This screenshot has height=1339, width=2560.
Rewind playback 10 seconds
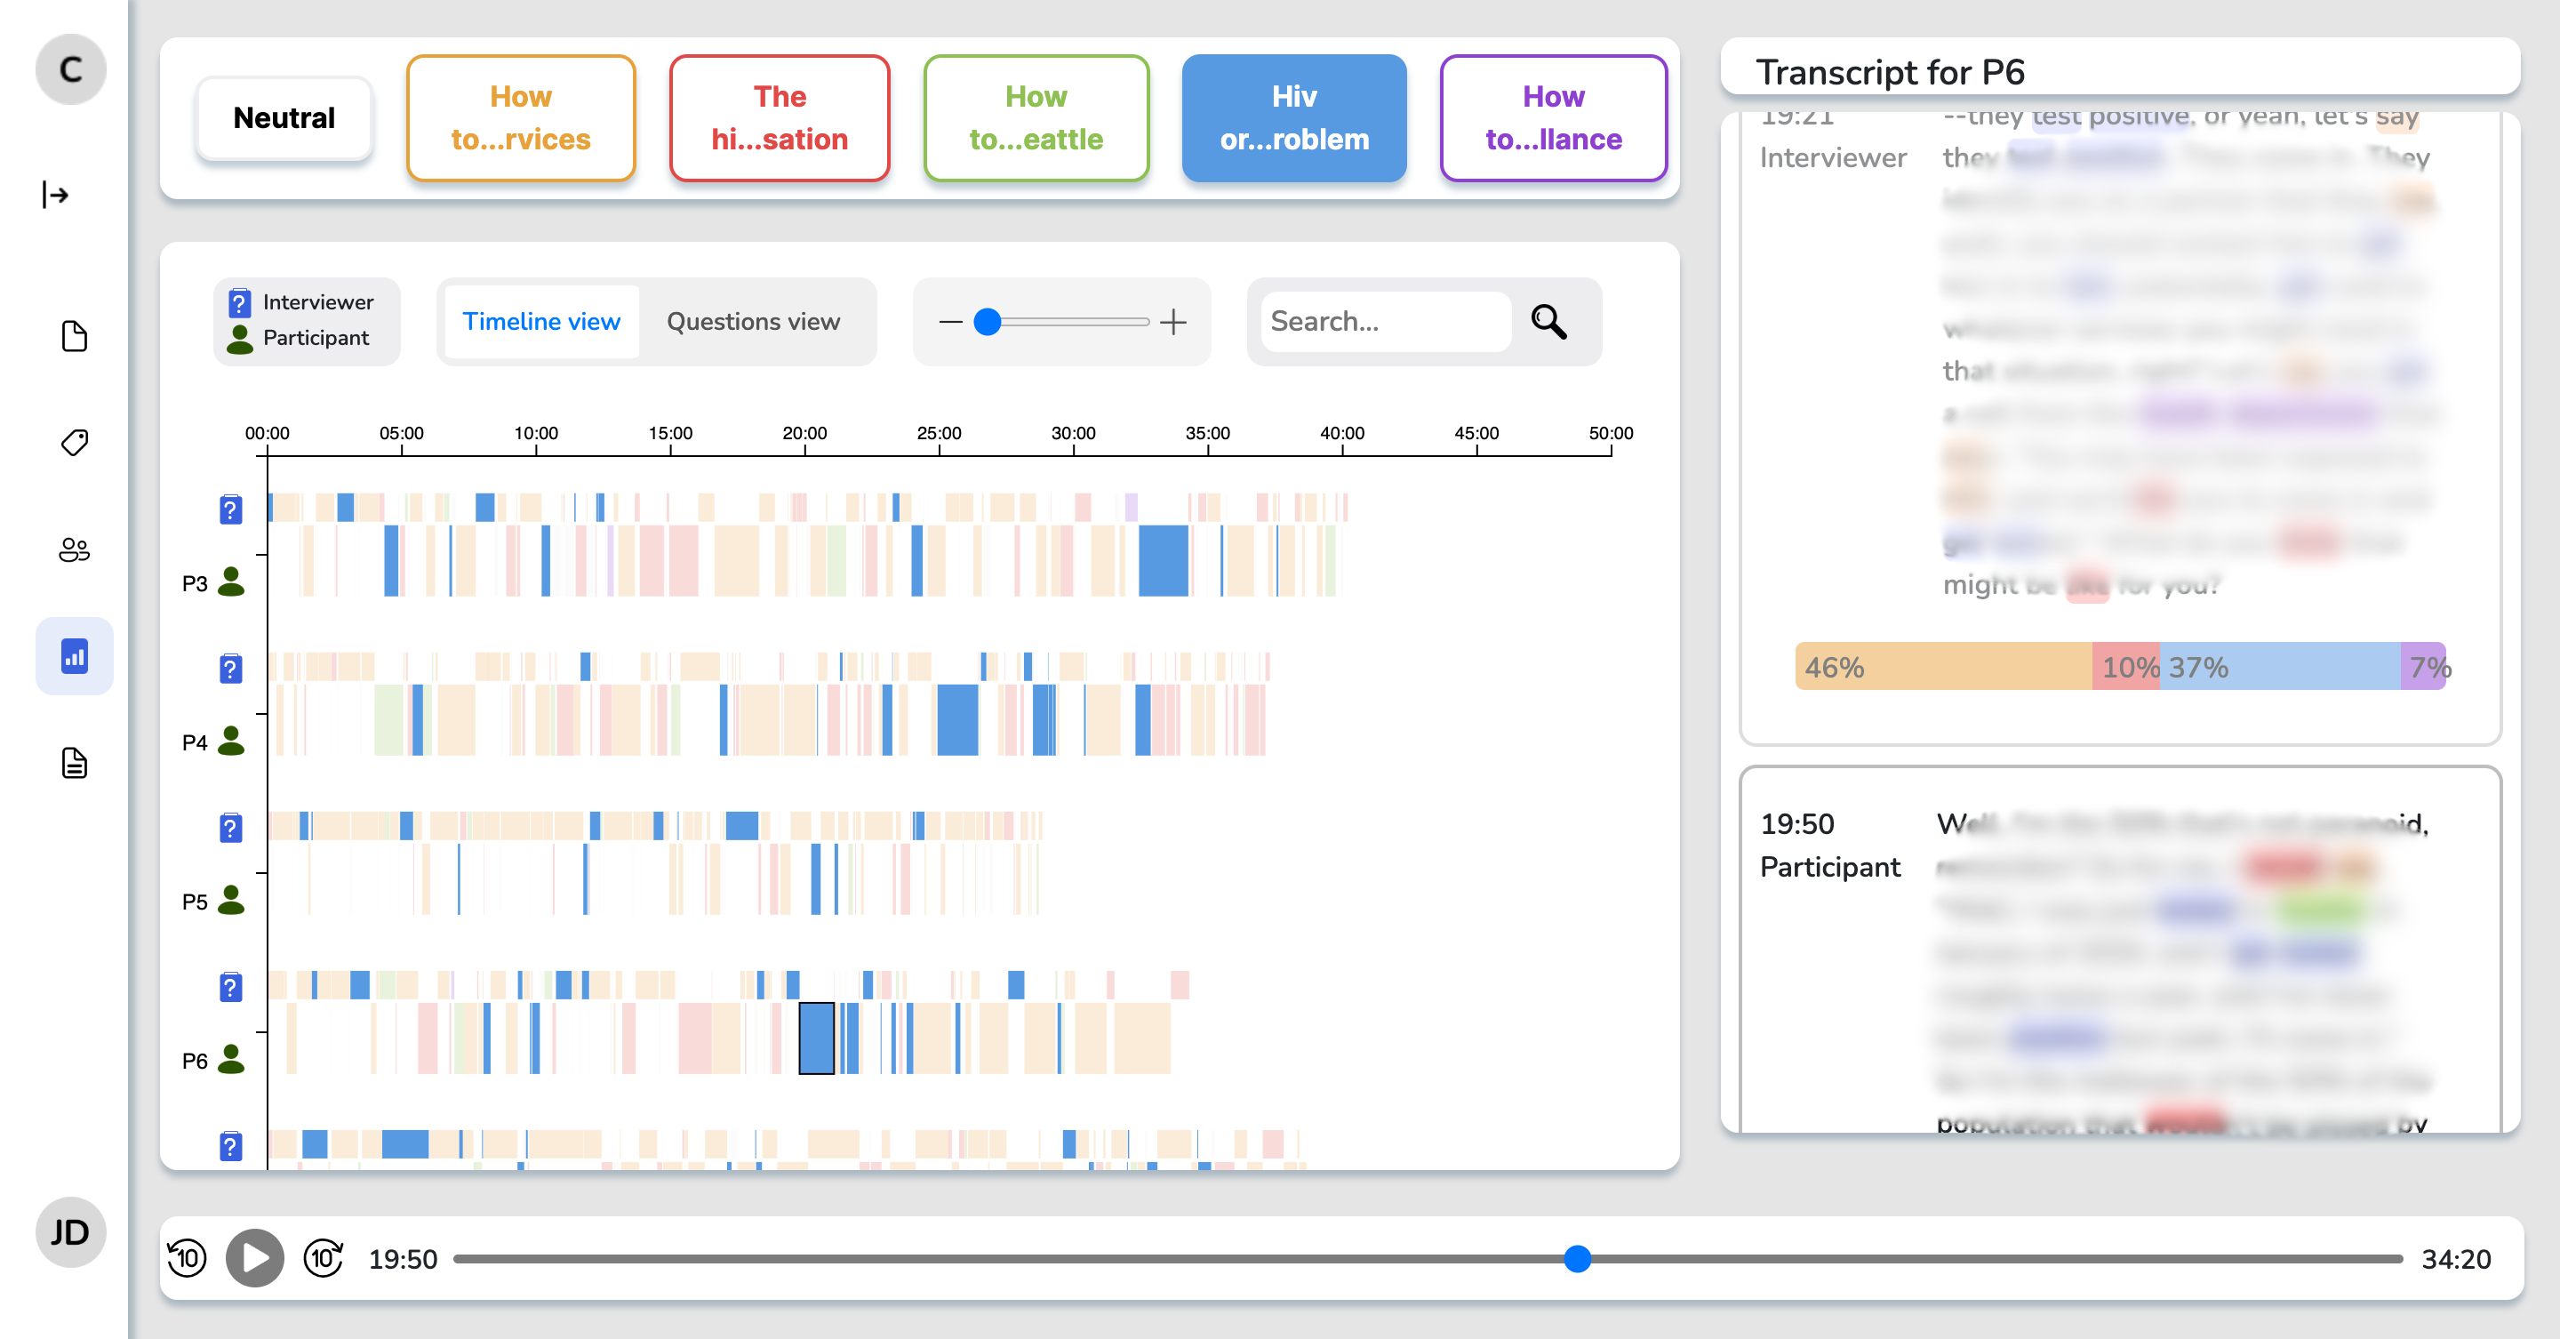pyautogui.click(x=187, y=1257)
